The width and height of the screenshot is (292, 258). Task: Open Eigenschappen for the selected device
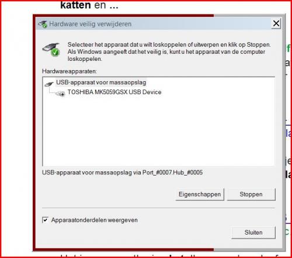pos(200,194)
